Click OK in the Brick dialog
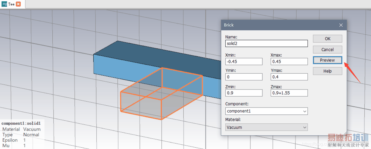The width and height of the screenshot is (371, 149). pos(327,39)
